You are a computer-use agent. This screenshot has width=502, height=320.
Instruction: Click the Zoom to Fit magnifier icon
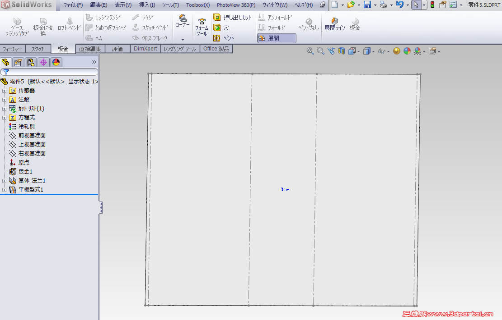(x=310, y=51)
